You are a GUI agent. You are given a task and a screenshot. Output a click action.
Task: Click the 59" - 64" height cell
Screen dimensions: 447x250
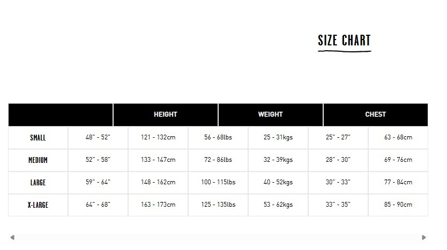click(98, 182)
